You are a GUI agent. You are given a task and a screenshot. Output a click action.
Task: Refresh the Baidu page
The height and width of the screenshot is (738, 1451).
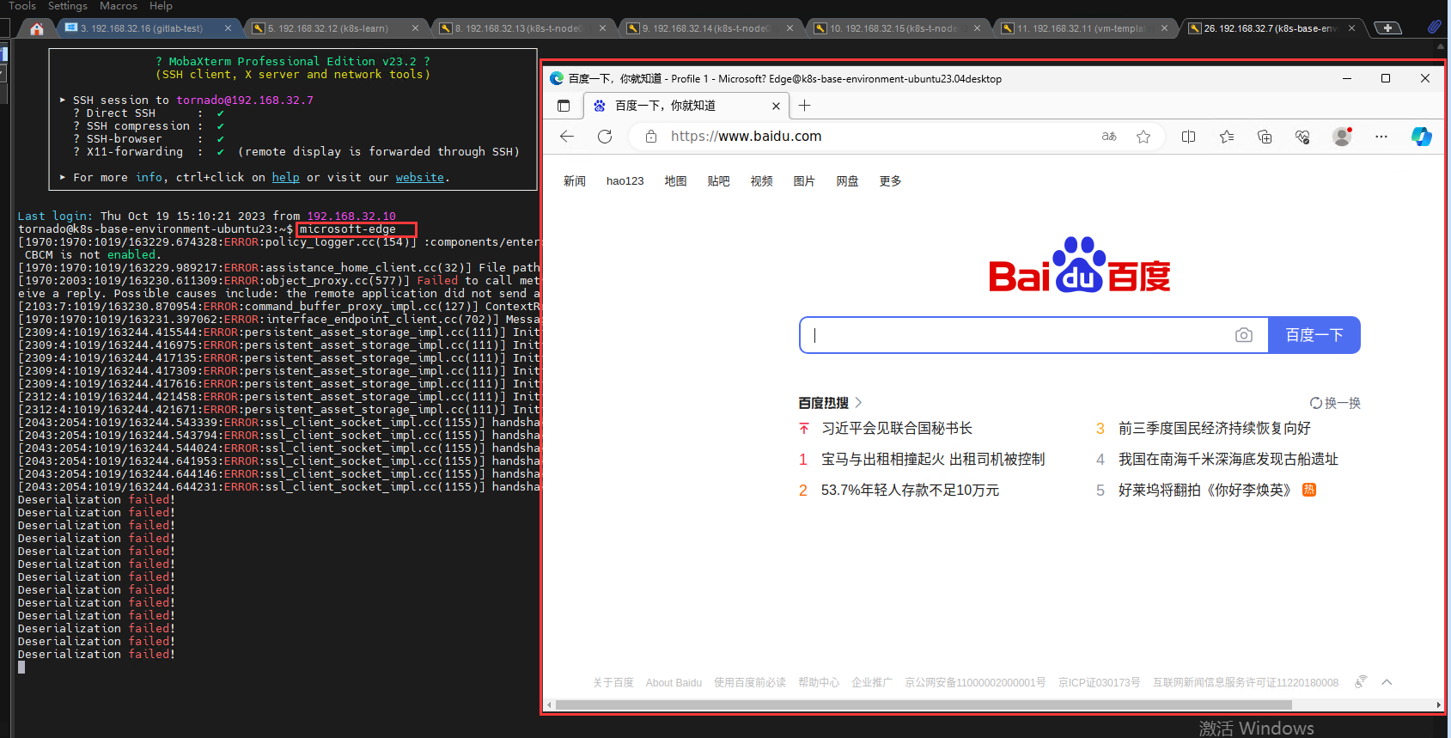pos(605,137)
